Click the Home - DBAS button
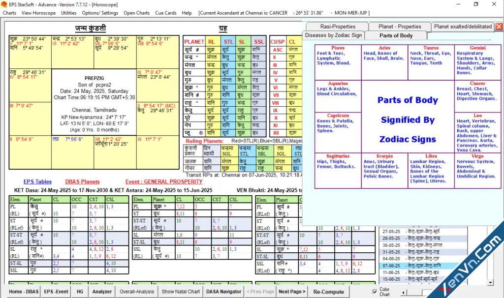The image size is (504, 298). coord(24,292)
